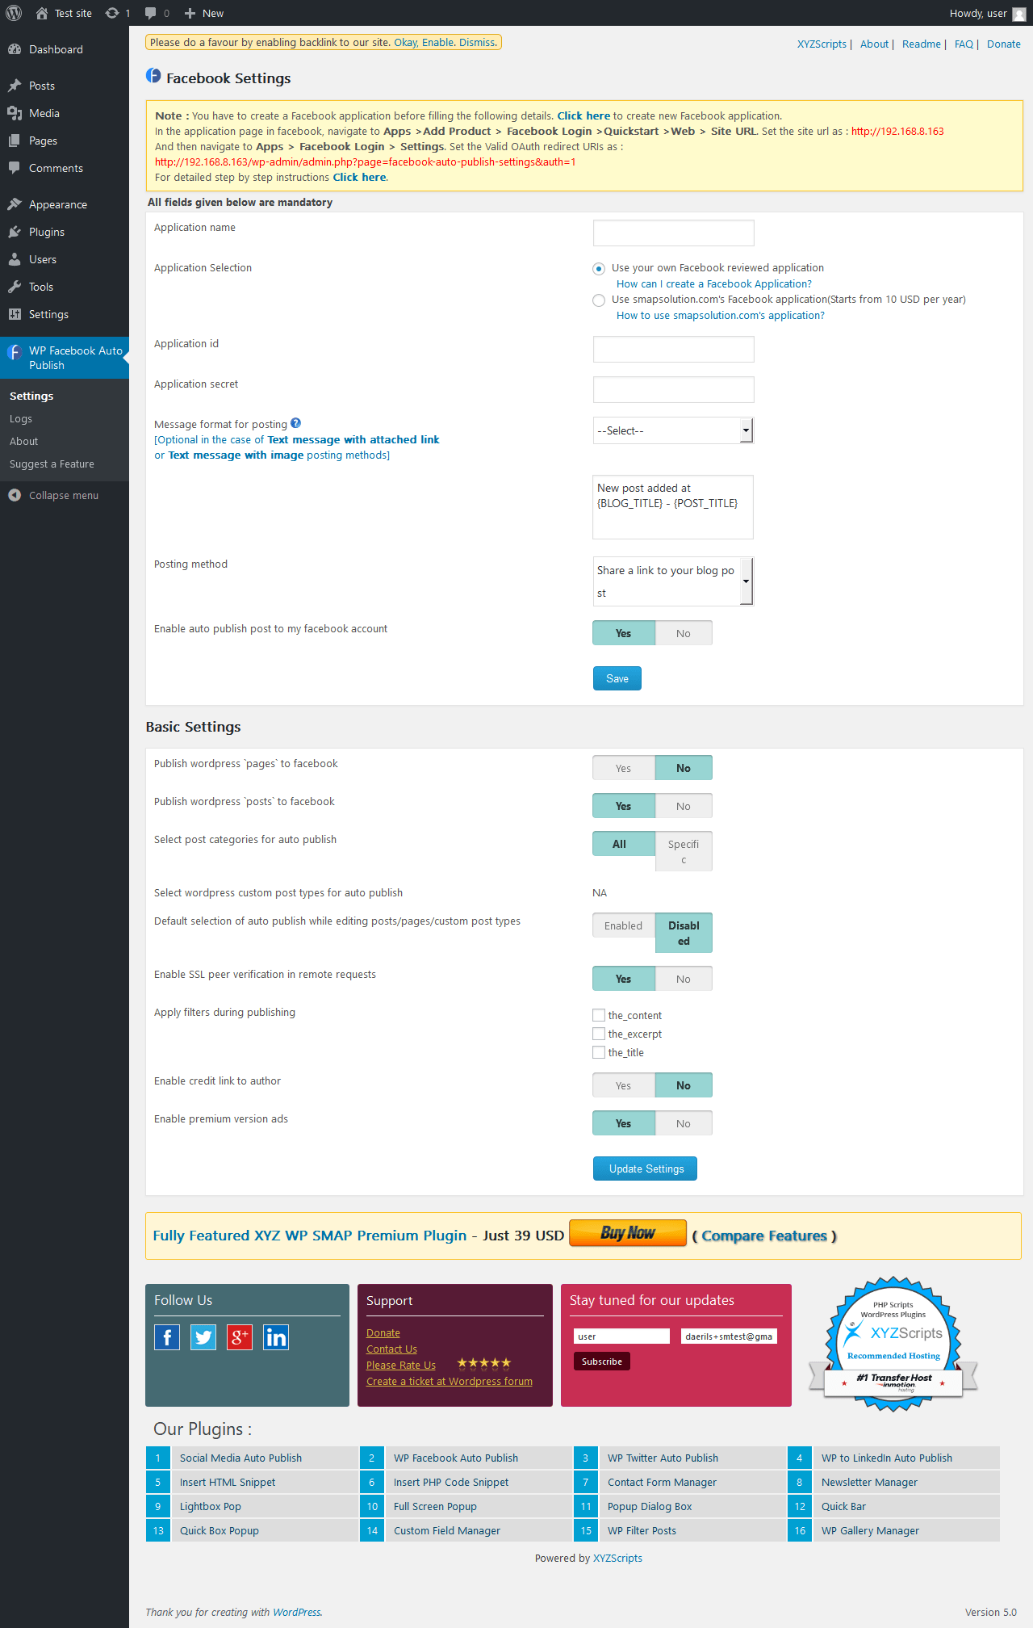The width and height of the screenshot is (1033, 1628).
Task: Open About submenu item in sidebar
Action: pos(24,442)
